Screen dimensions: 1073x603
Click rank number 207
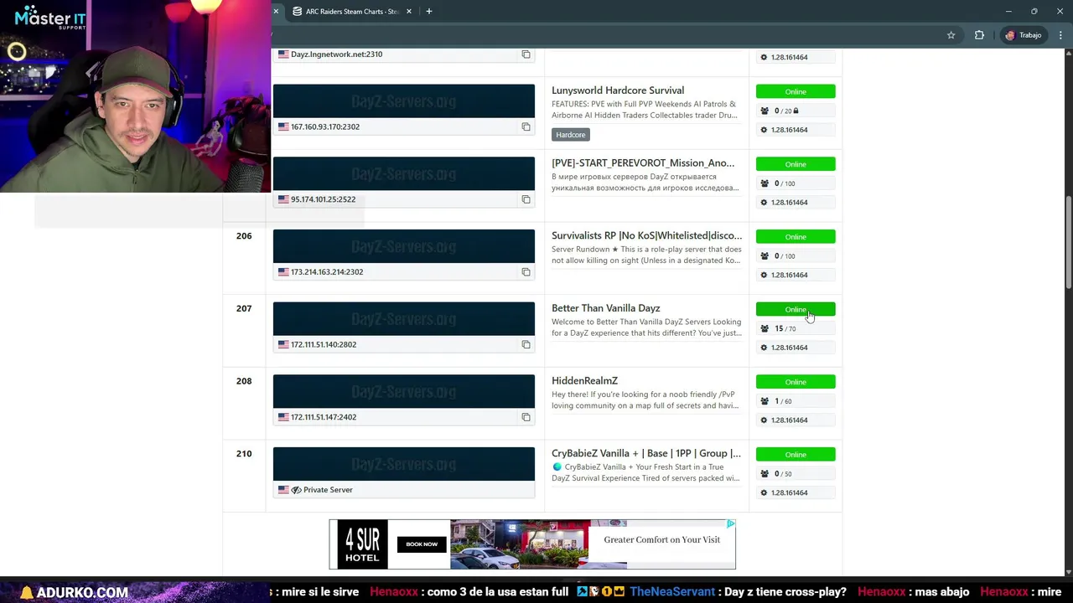point(244,308)
